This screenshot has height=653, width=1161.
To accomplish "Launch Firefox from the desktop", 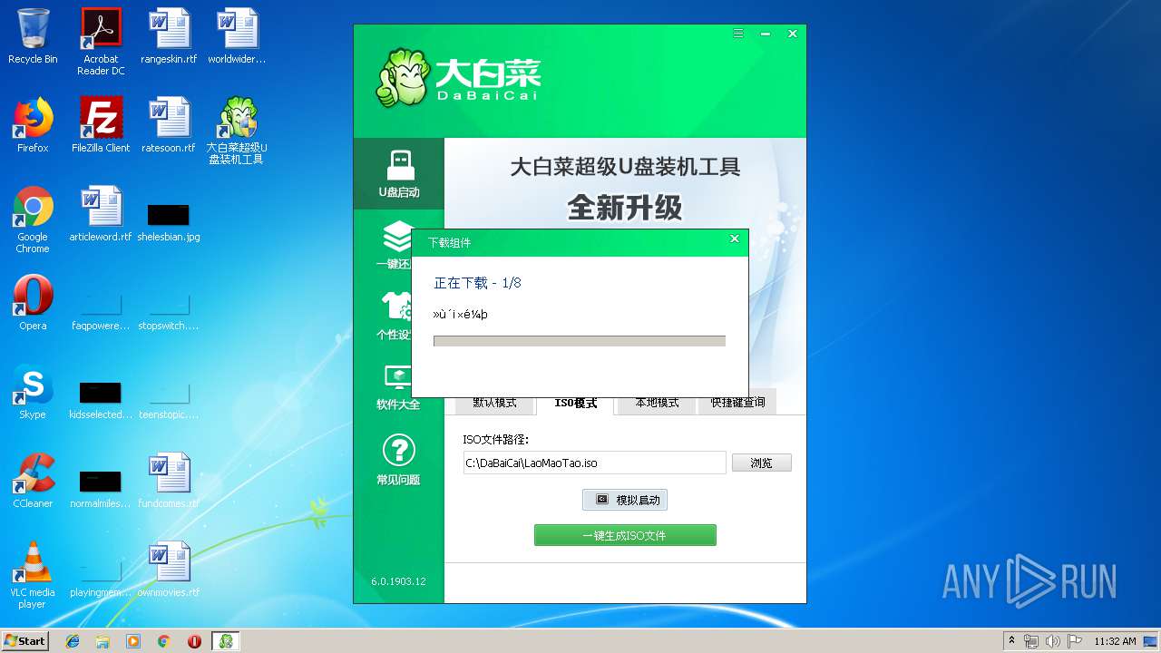I will click(x=33, y=126).
